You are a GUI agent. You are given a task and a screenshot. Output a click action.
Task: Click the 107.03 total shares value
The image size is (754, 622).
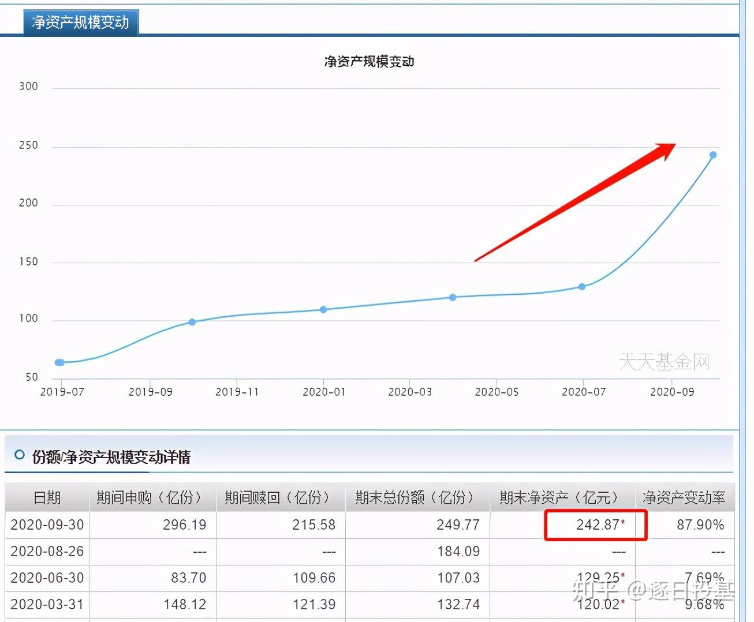pos(458,578)
